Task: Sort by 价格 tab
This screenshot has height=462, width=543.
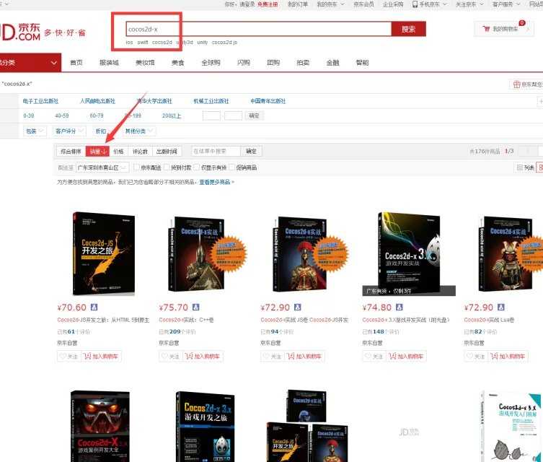Action: click(119, 152)
